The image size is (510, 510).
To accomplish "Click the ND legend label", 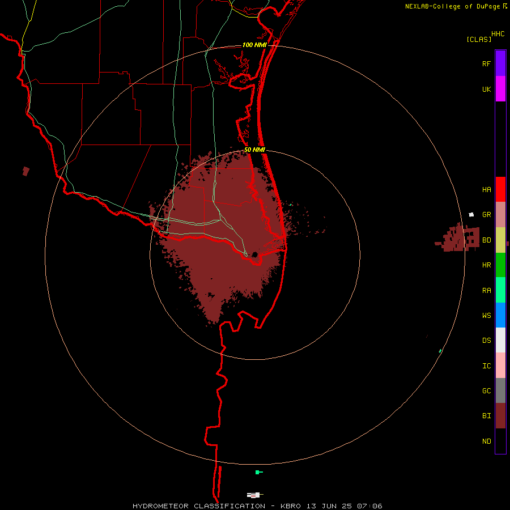I will tap(486, 441).
